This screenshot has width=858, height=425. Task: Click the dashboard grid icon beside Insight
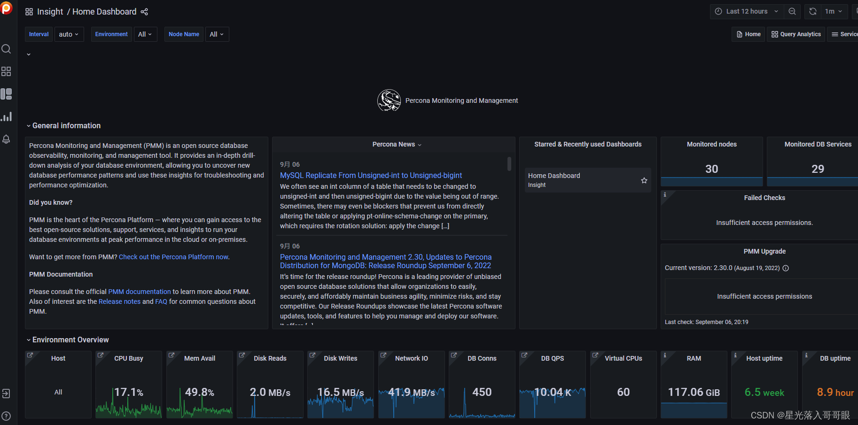[29, 12]
